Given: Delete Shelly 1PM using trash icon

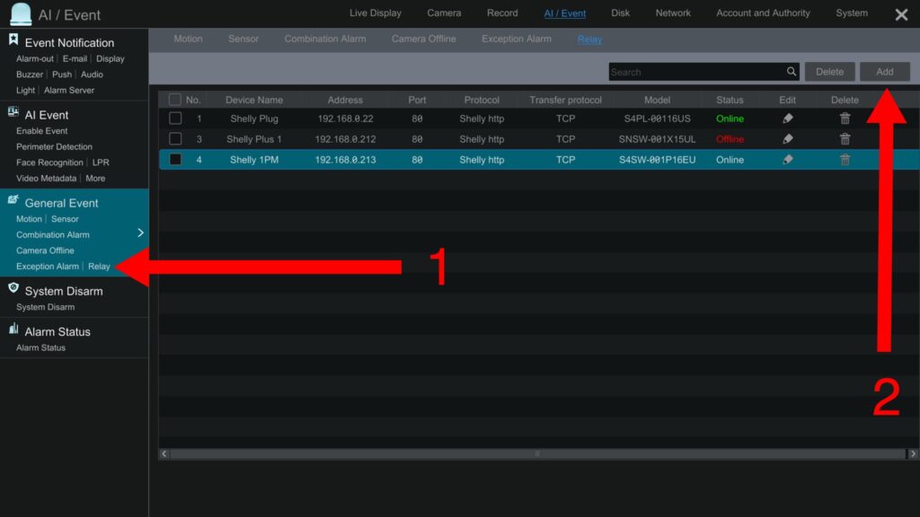Looking at the screenshot, I should 845,160.
